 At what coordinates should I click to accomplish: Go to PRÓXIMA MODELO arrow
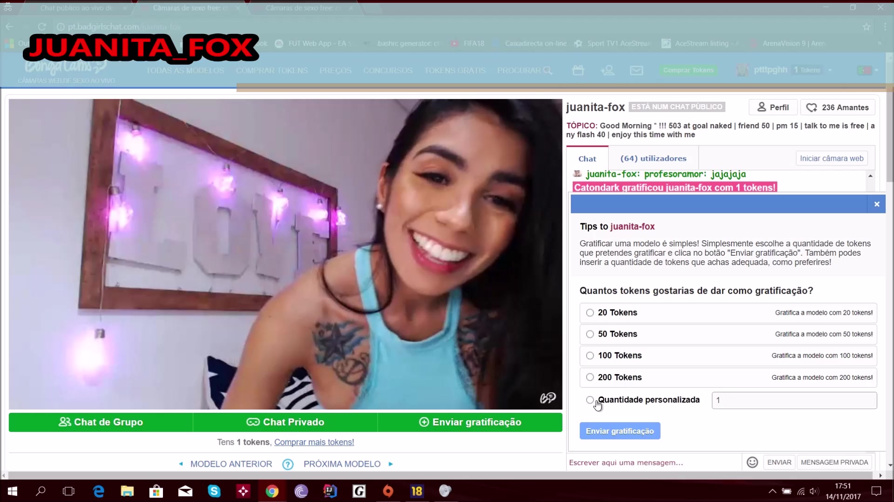[391, 464]
